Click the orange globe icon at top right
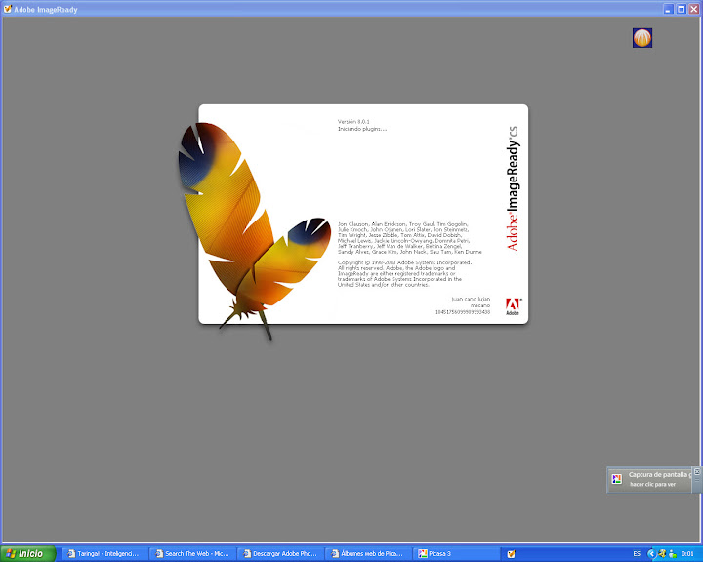 pyautogui.click(x=642, y=38)
